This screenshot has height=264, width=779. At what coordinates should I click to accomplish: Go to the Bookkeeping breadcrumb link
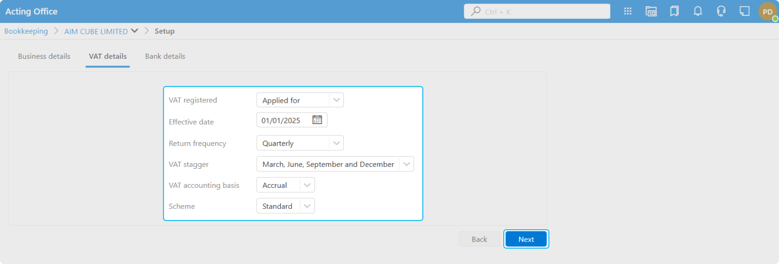click(26, 31)
